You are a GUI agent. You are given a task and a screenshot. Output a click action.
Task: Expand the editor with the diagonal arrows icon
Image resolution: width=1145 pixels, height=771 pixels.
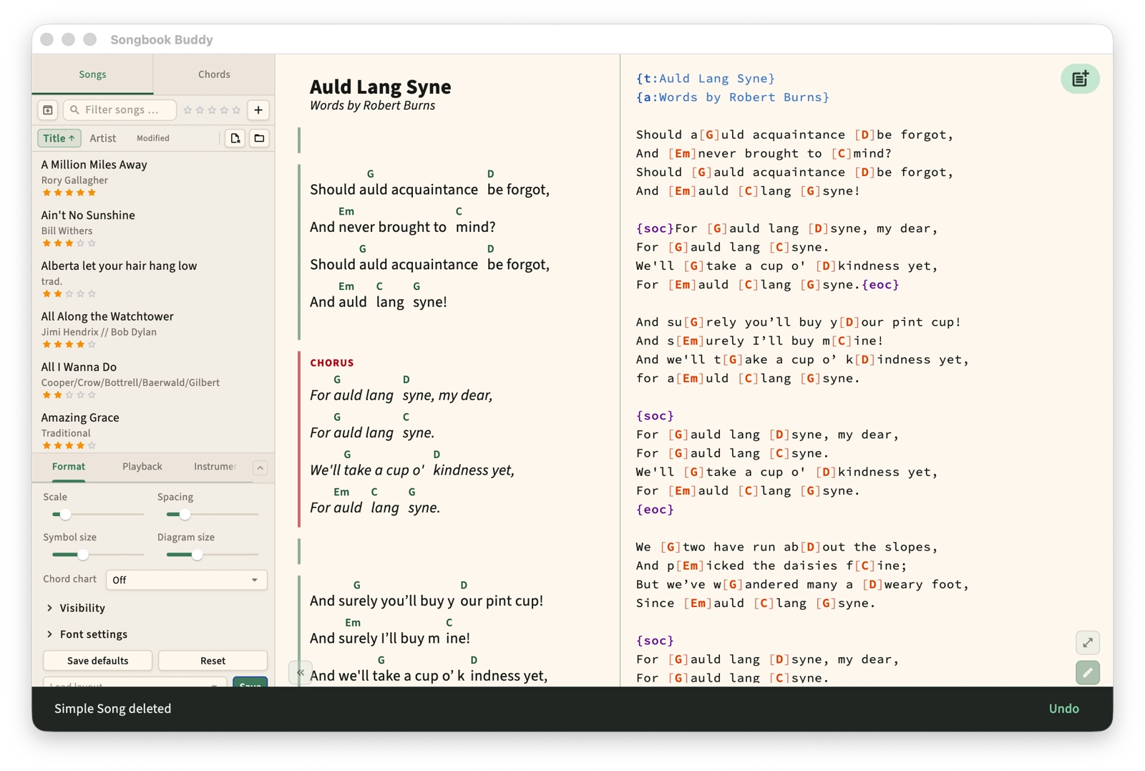(1087, 643)
